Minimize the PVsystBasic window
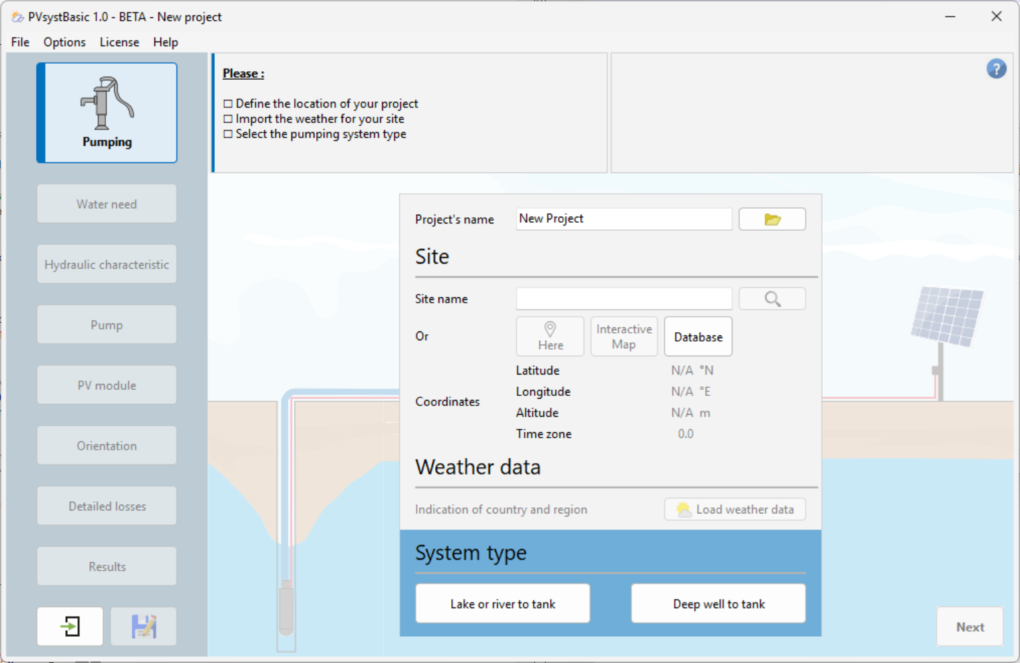This screenshot has height=663, width=1020. (x=950, y=17)
